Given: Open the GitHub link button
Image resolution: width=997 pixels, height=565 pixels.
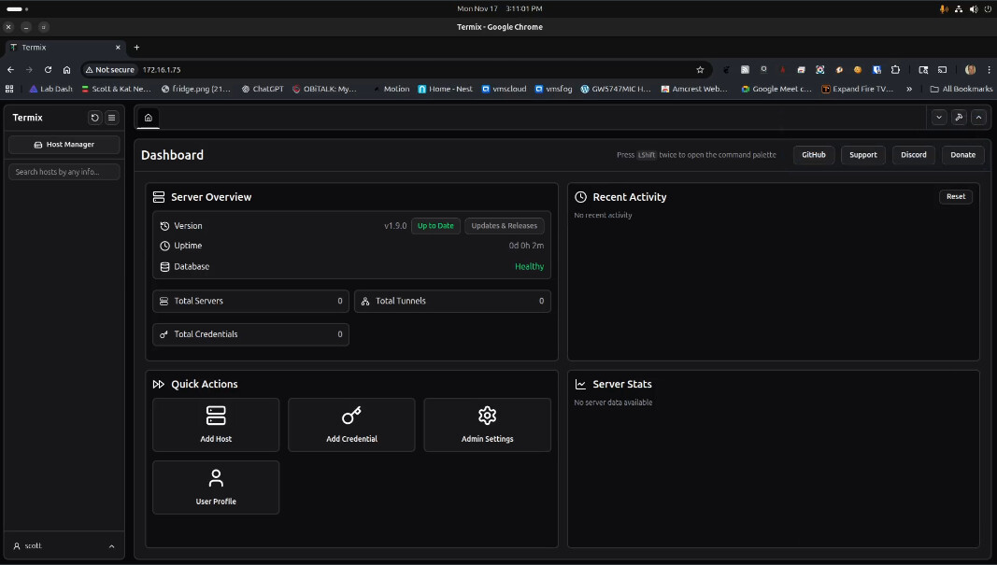Looking at the screenshot, I should click(813, 155).
